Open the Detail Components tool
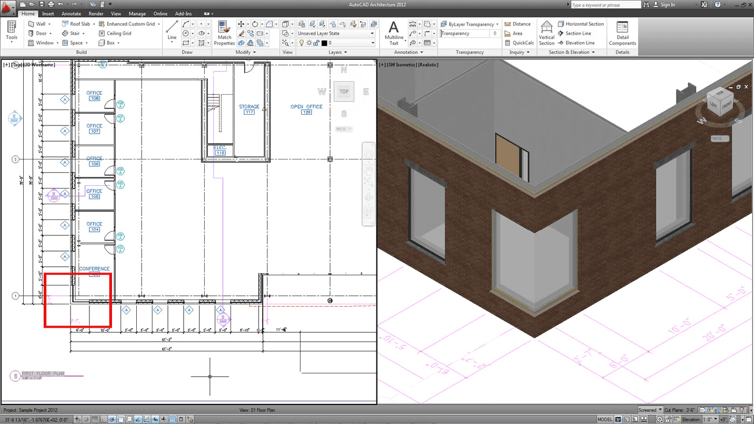Viewport: 754px width, 424px height. click(622, 33)
